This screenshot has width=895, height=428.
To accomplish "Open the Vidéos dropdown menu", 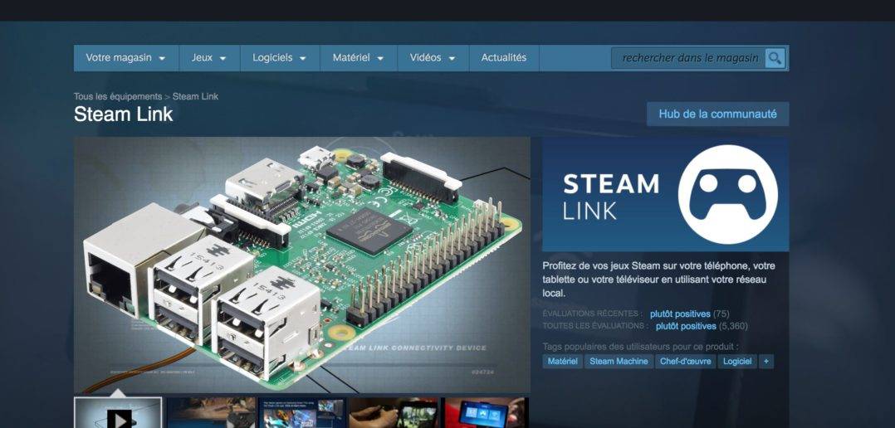I will pyautogui.click(x=433, y=58).
